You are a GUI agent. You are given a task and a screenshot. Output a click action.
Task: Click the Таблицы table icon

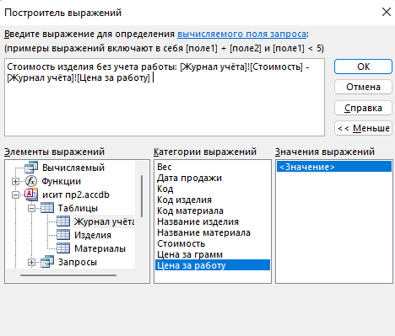(x=47, y=208)
